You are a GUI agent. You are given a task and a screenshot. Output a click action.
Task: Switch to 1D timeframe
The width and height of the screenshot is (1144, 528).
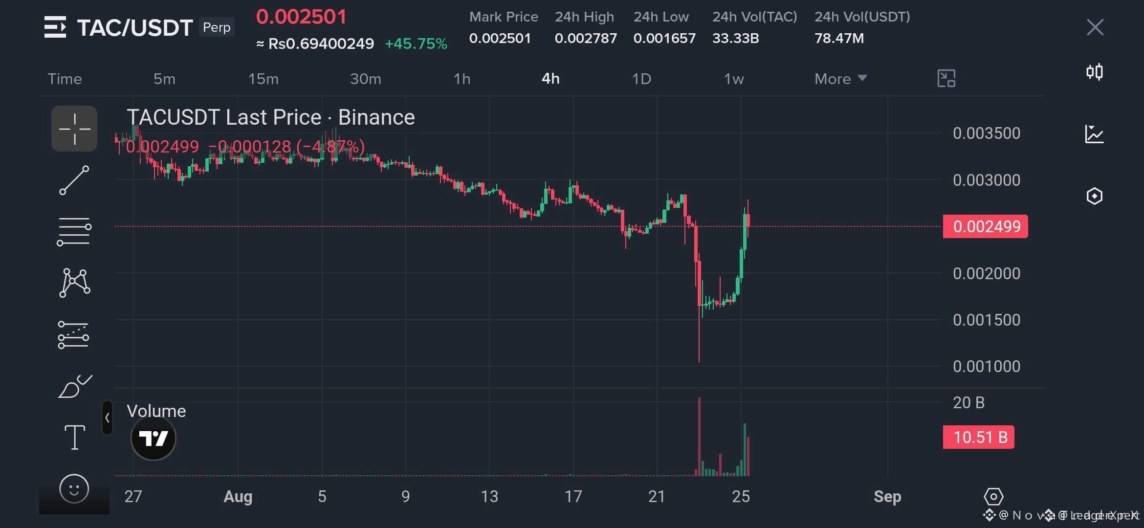[x=641, y=79]
